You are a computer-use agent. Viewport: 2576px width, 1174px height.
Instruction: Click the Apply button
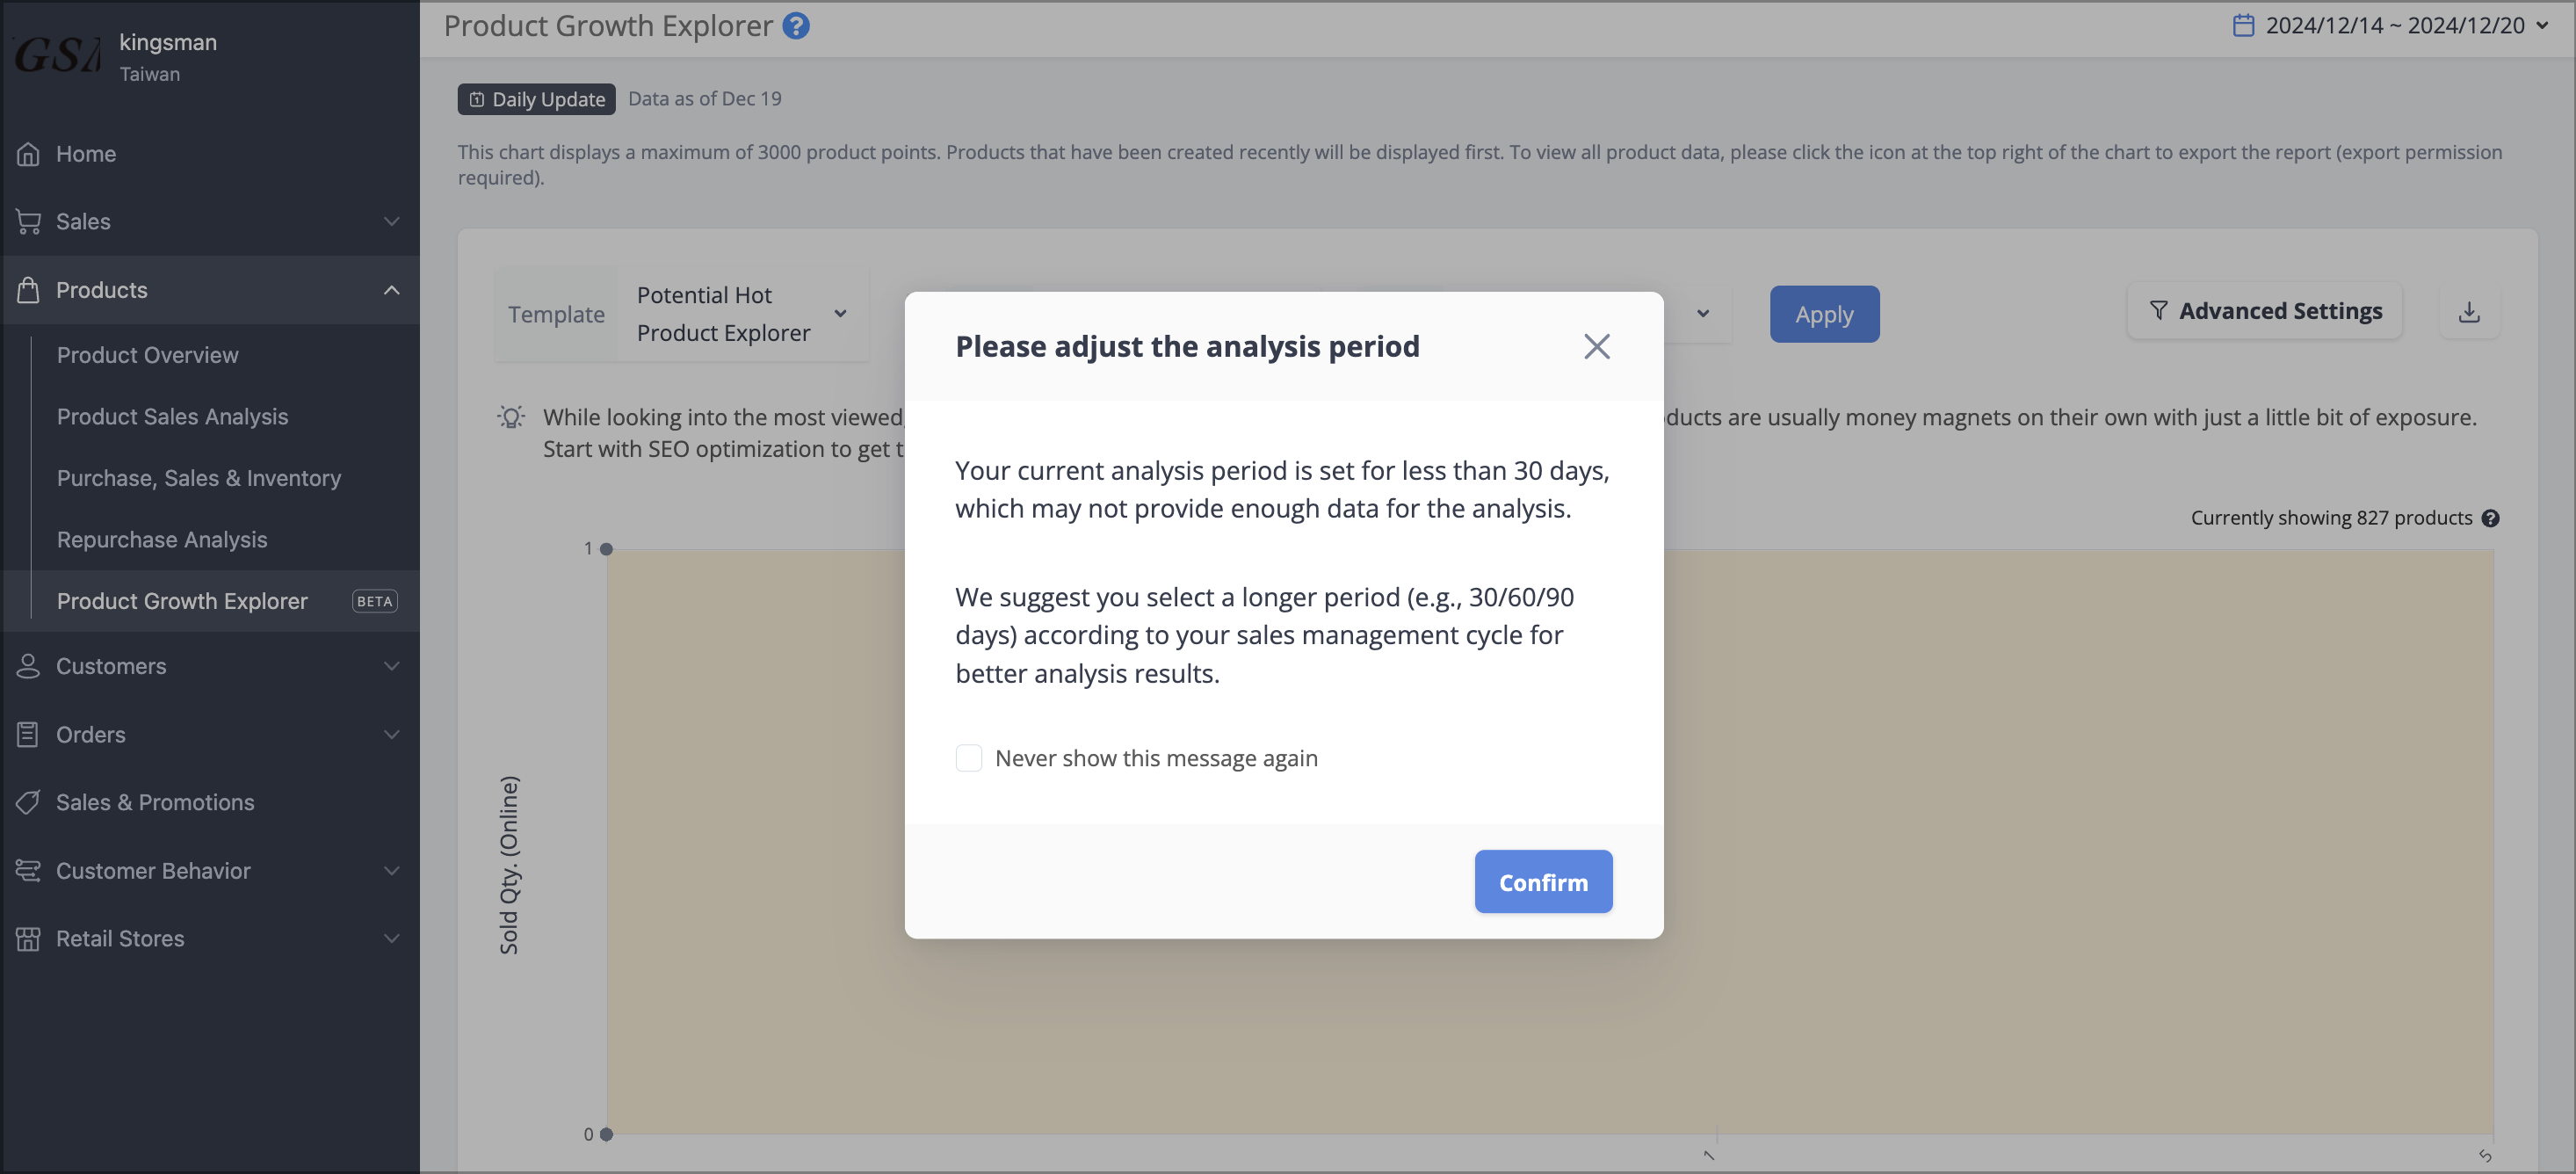pyautogui.click(x=1823, y=314)
